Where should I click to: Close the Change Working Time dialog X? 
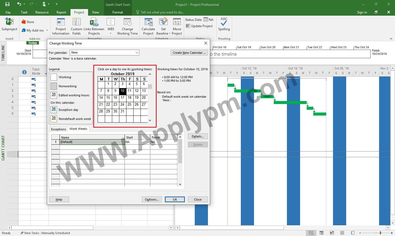pos(206,43)
